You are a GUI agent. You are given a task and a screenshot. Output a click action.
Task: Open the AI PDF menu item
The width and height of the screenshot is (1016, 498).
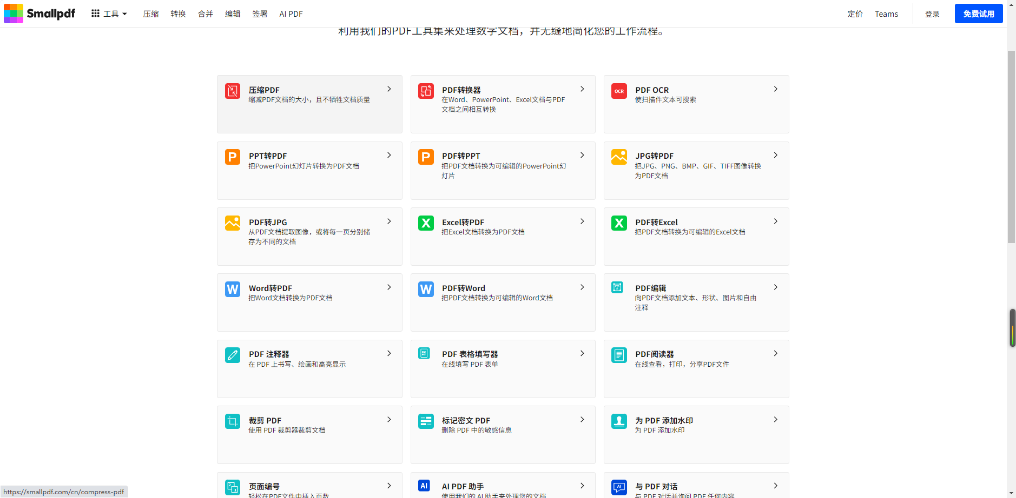click(x=291, y=14)
